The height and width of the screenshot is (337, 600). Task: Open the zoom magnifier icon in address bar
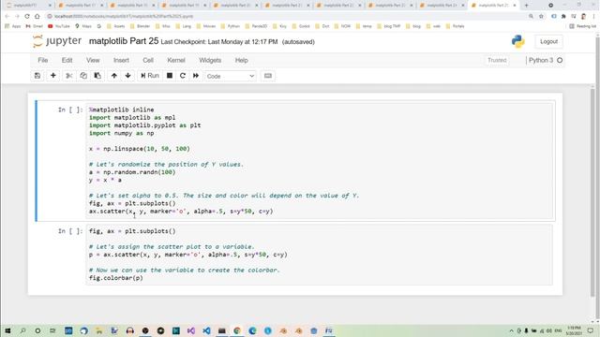(x=532, y=17)
